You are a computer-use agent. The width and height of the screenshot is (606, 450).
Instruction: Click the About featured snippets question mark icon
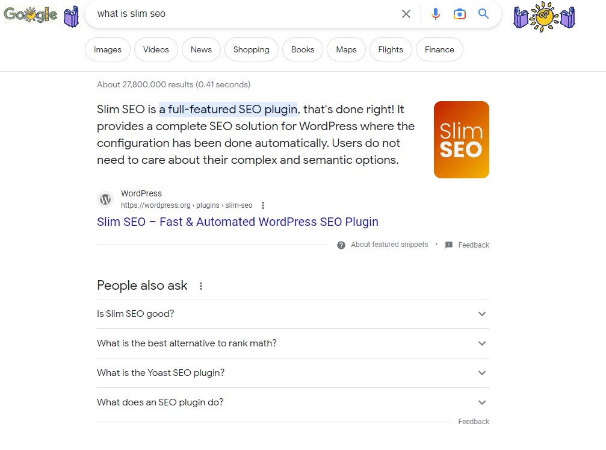(x=341, y=245)
